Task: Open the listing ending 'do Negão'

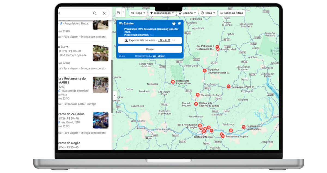Action: point(69,143)
